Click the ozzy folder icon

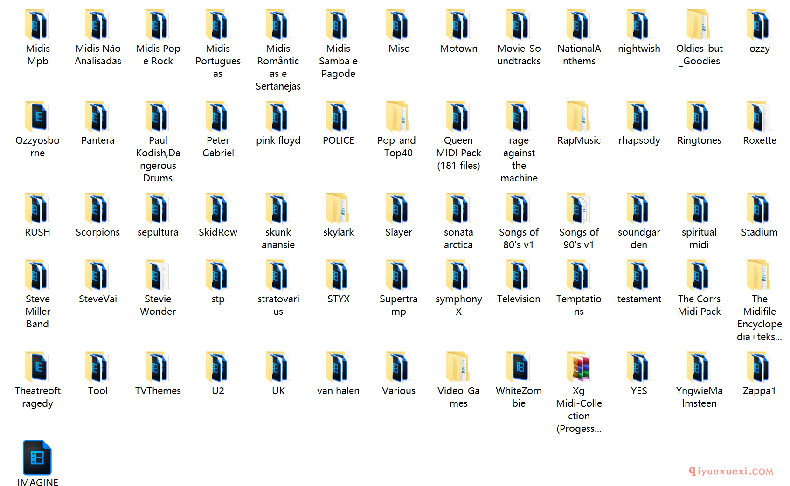(x=759, y=25)
